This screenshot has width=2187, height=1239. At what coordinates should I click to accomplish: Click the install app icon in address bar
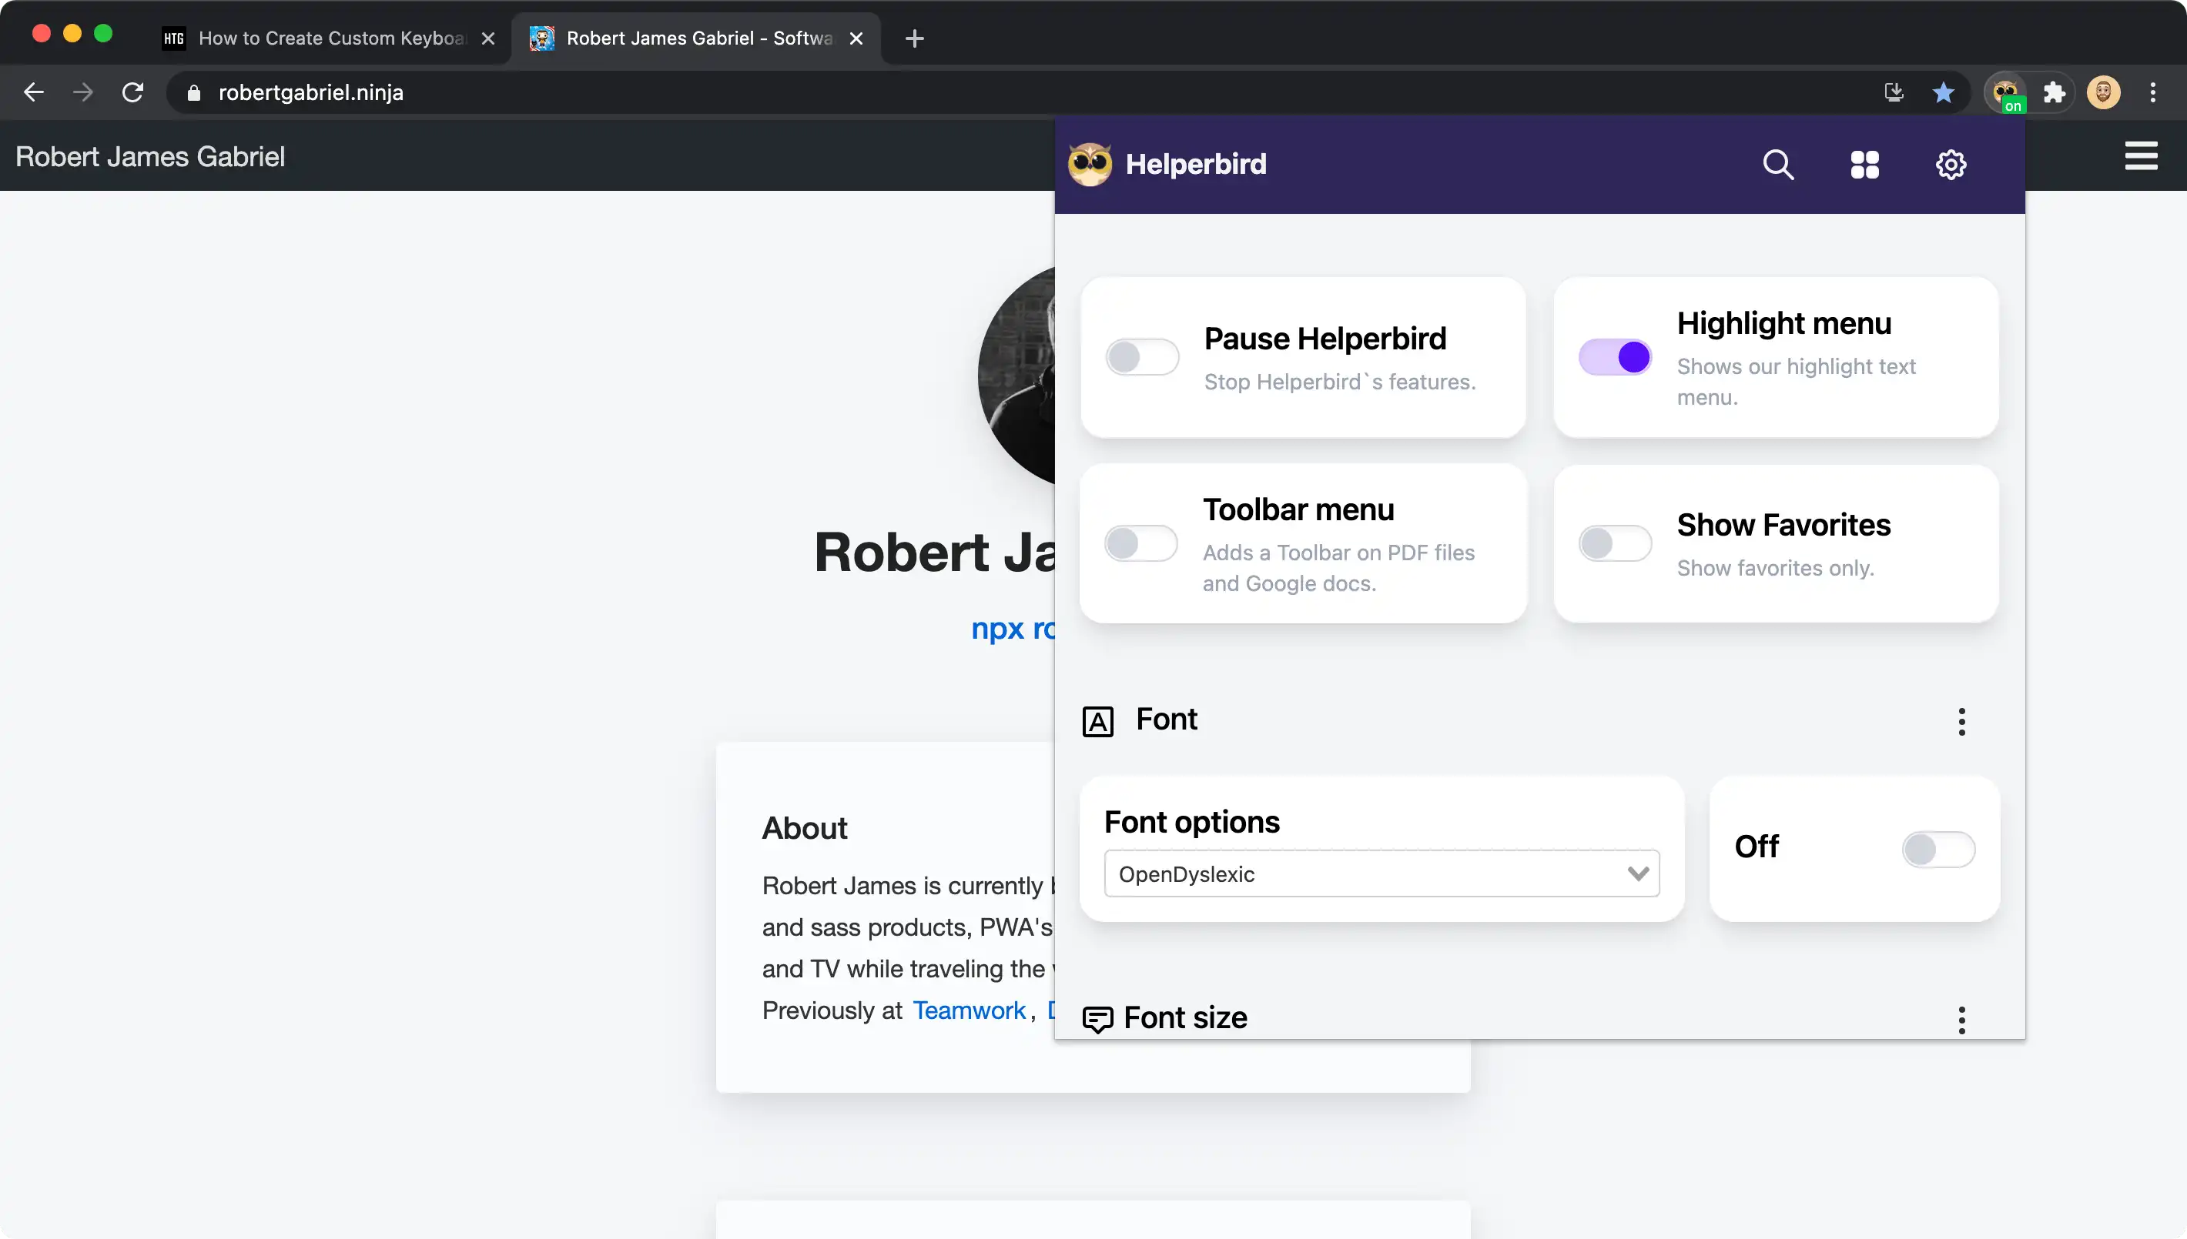[1894, 92]
